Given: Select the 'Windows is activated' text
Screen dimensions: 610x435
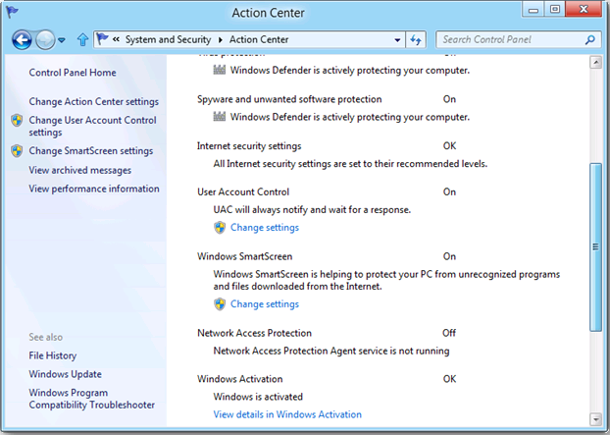Looking at the screenshot, I should coord(258,397).
